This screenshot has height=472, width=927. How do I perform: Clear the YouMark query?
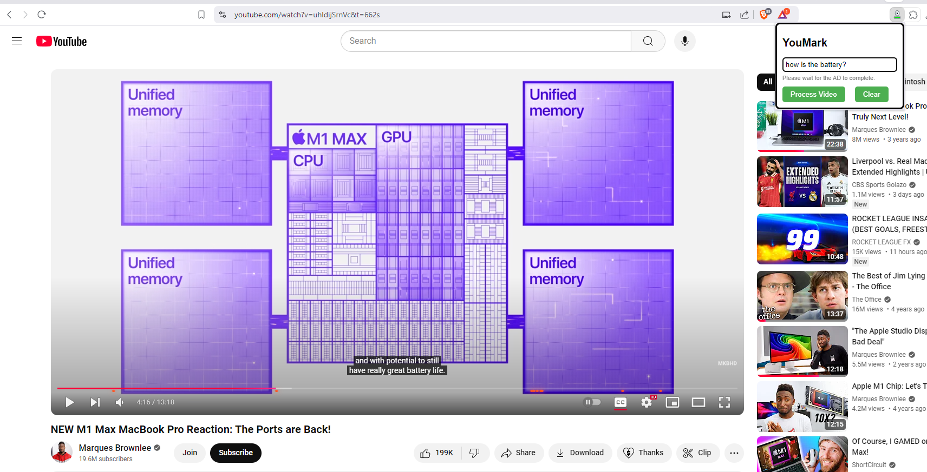tap(871, 94)
